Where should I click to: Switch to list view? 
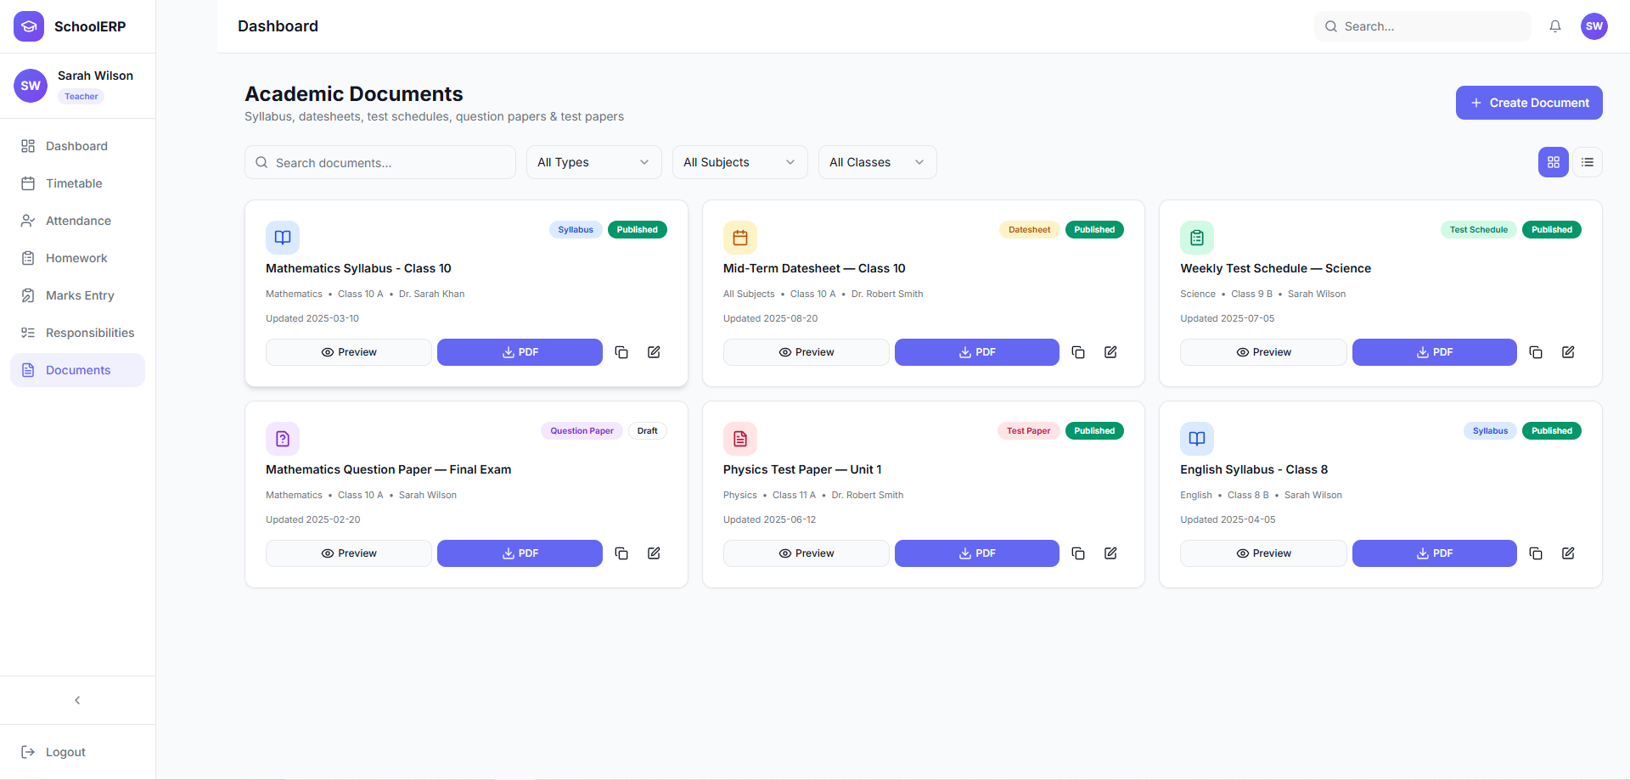(x=1588, y=162)
